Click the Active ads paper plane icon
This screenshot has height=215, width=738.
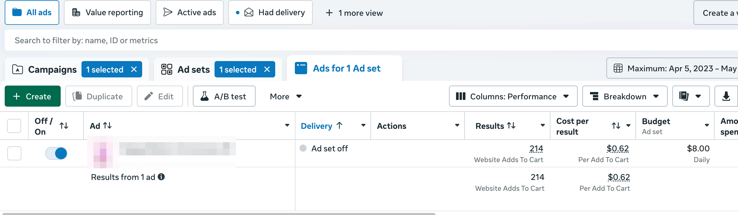(168, 12)
